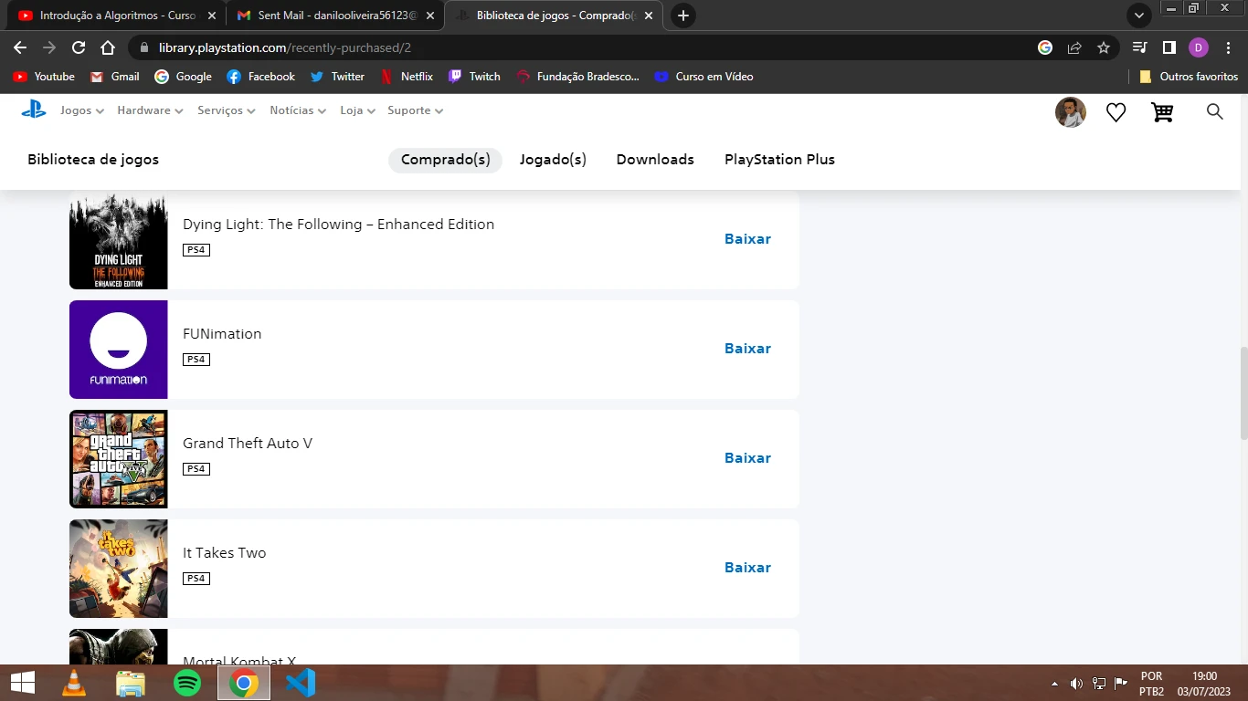The height and width of the screenshot is (701, 1248).
Task: Click the PlayStation logo icon
Action: pyautogui.click(x=34, y=110)
